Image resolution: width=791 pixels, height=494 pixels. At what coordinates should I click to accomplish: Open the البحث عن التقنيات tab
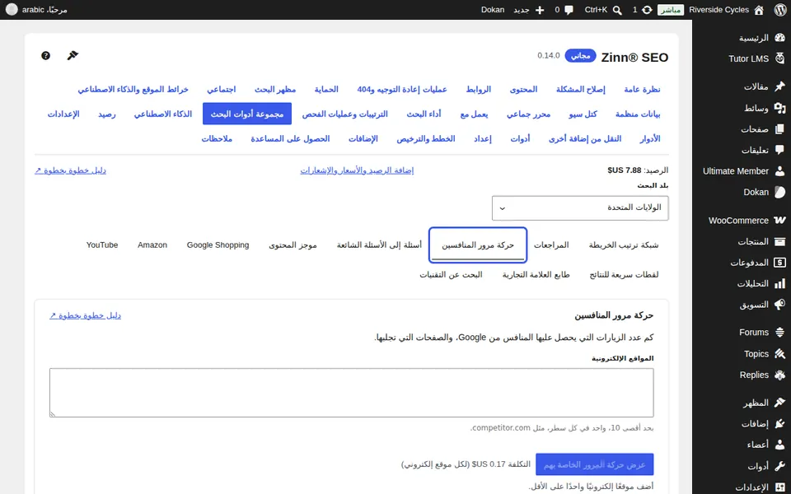coord(451,275)
